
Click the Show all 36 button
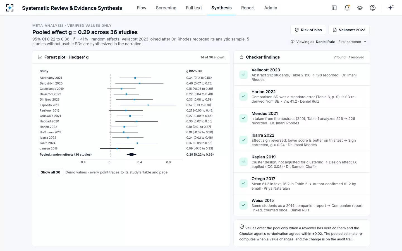tap(51, 172)
